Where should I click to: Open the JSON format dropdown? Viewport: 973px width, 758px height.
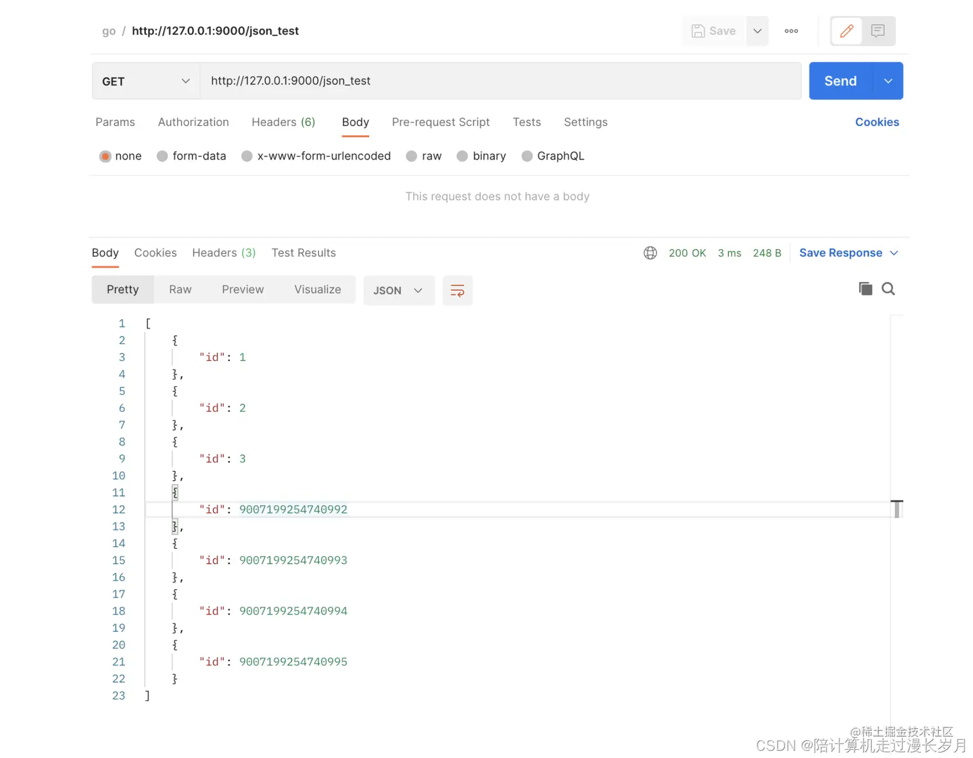[x=399, y=290]
